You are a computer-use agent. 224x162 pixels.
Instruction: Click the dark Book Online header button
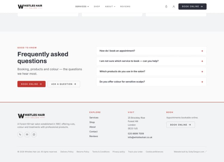click(x=192, y=7)
